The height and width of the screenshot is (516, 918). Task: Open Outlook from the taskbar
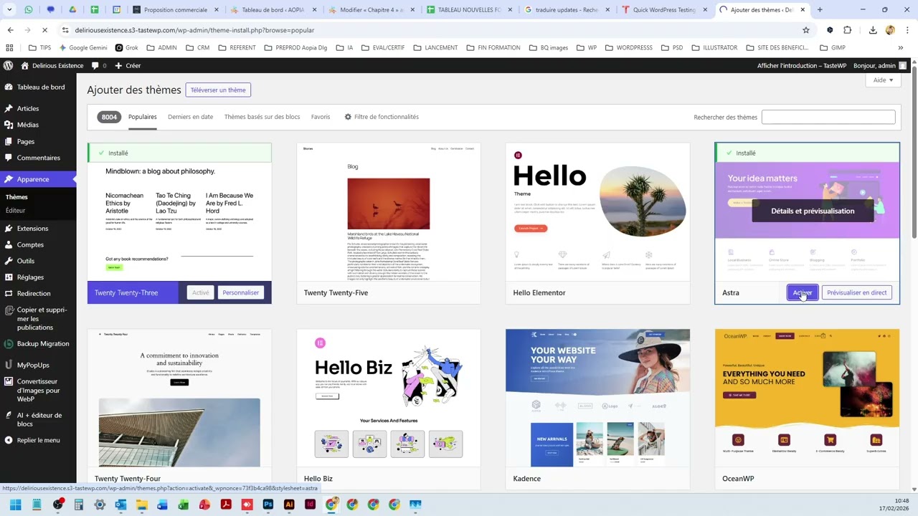[x=120, y=505]
